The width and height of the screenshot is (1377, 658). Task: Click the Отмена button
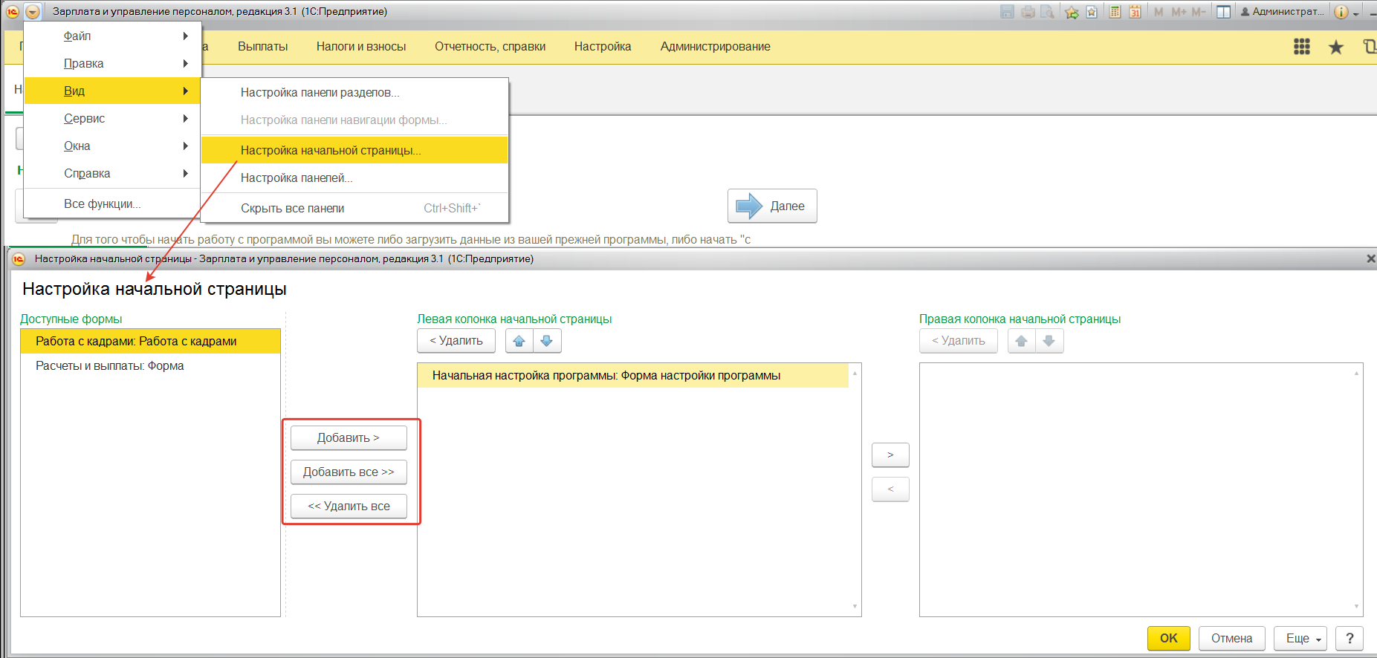[1232, 638]
